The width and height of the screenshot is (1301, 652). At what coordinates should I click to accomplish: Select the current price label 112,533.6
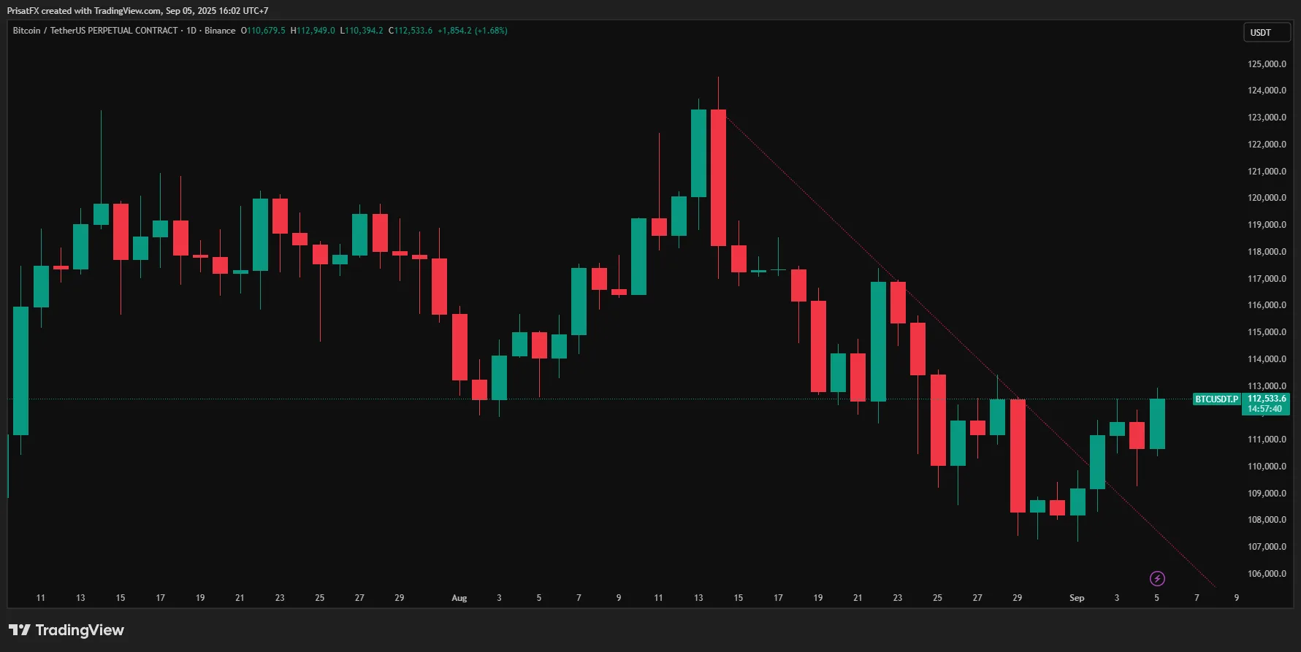1266,399
